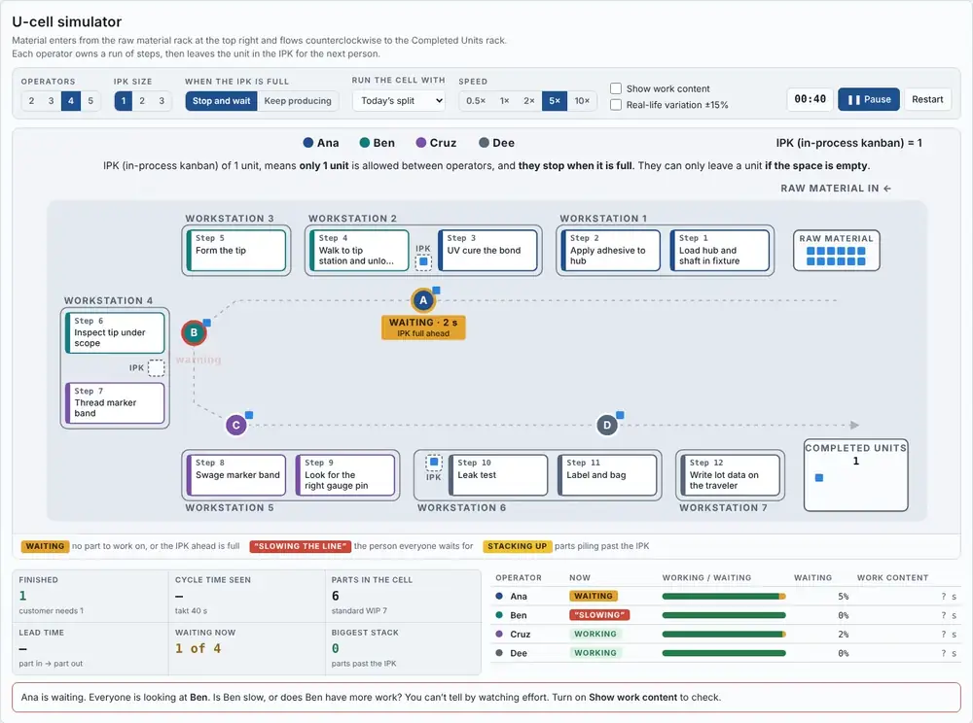Select Keep producing option

point(298,101)
